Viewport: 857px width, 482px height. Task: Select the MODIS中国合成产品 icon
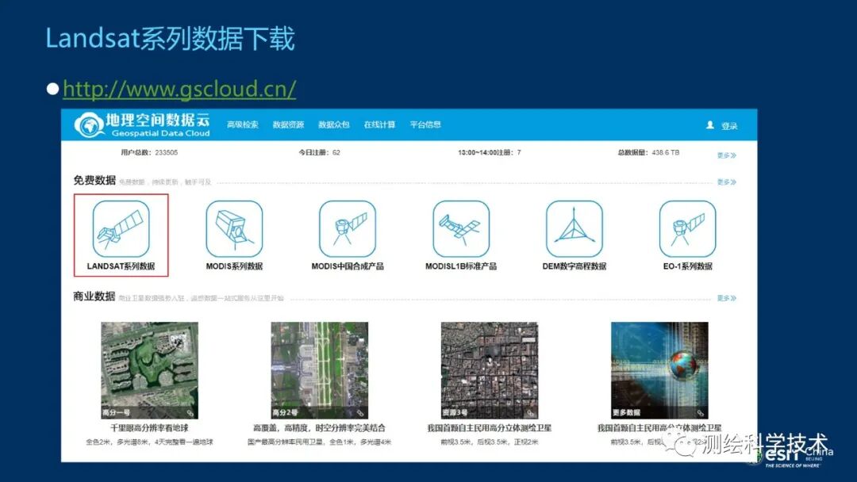[348, 229]
